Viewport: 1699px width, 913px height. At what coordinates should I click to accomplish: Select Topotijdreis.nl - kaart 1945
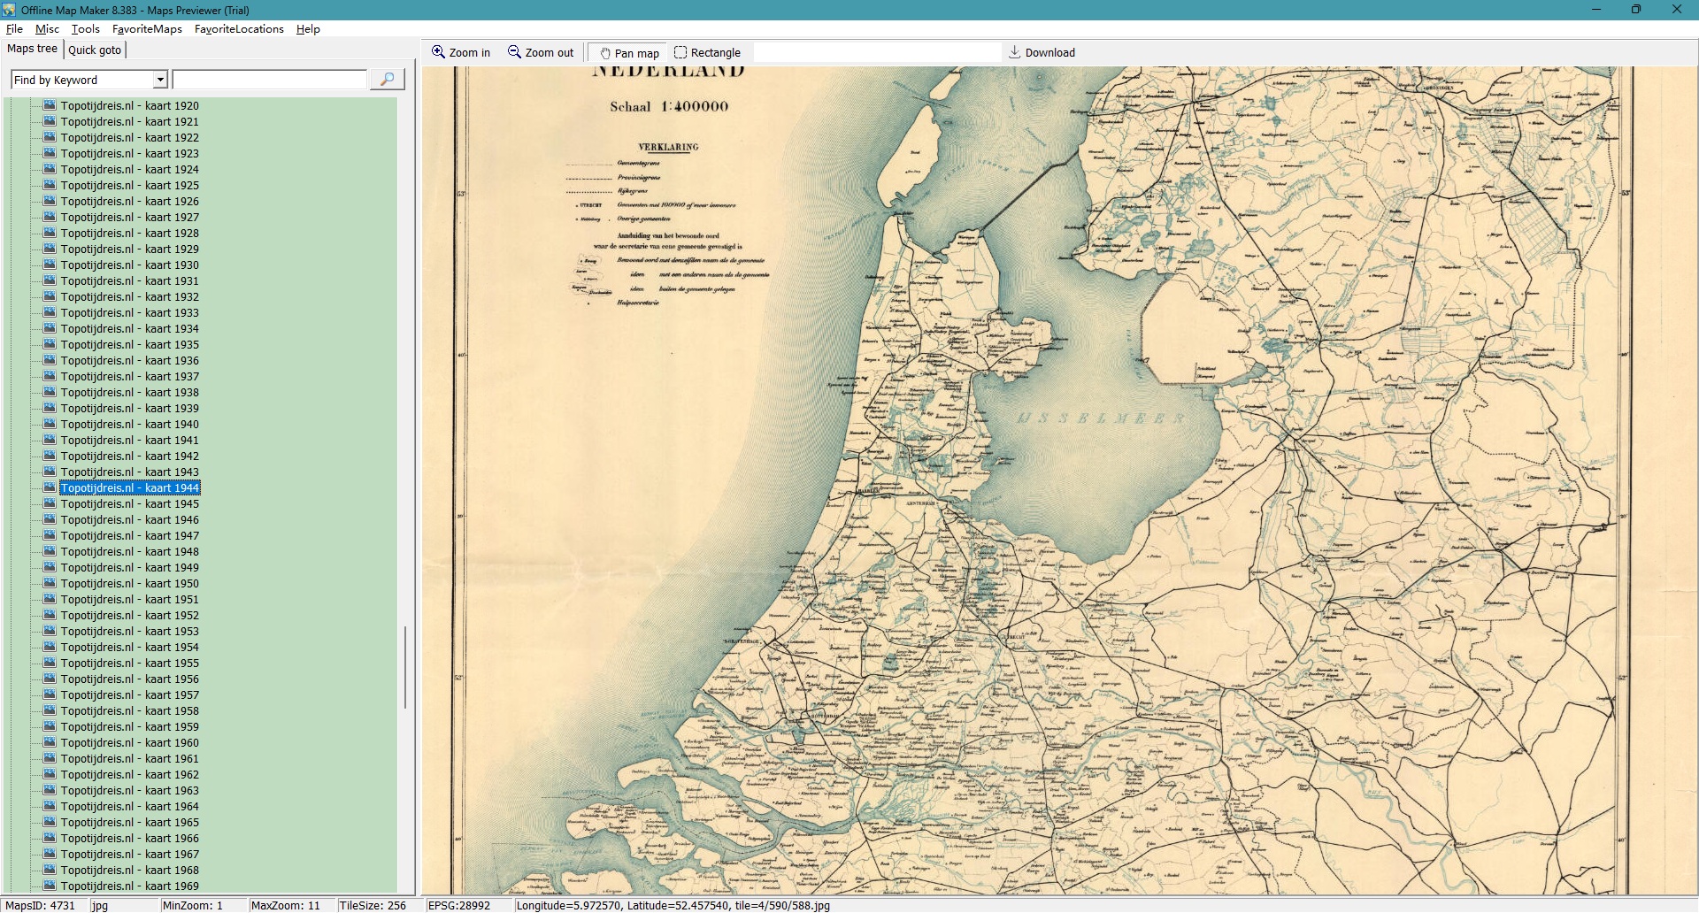[x=129, y=504]
